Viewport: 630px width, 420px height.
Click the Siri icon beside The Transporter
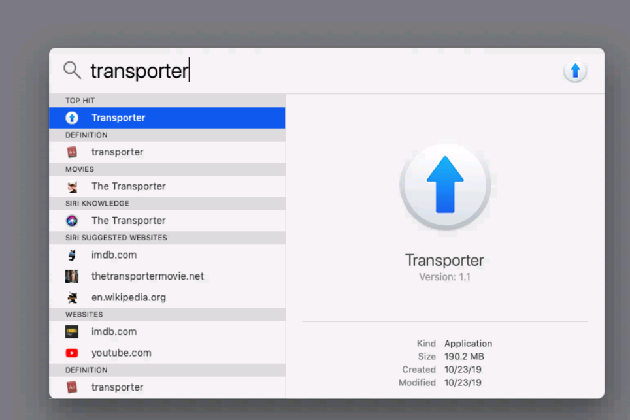coord(72,220)
